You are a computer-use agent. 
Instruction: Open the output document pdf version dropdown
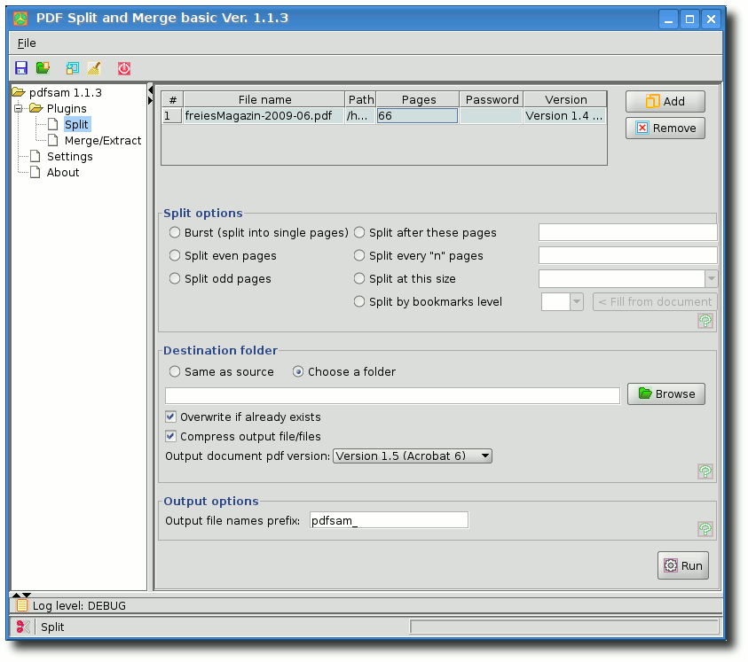pyautogui.click(x=413, y=456)
